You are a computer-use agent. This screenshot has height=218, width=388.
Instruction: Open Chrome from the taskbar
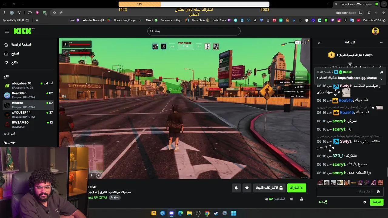[x=207, y=213]
